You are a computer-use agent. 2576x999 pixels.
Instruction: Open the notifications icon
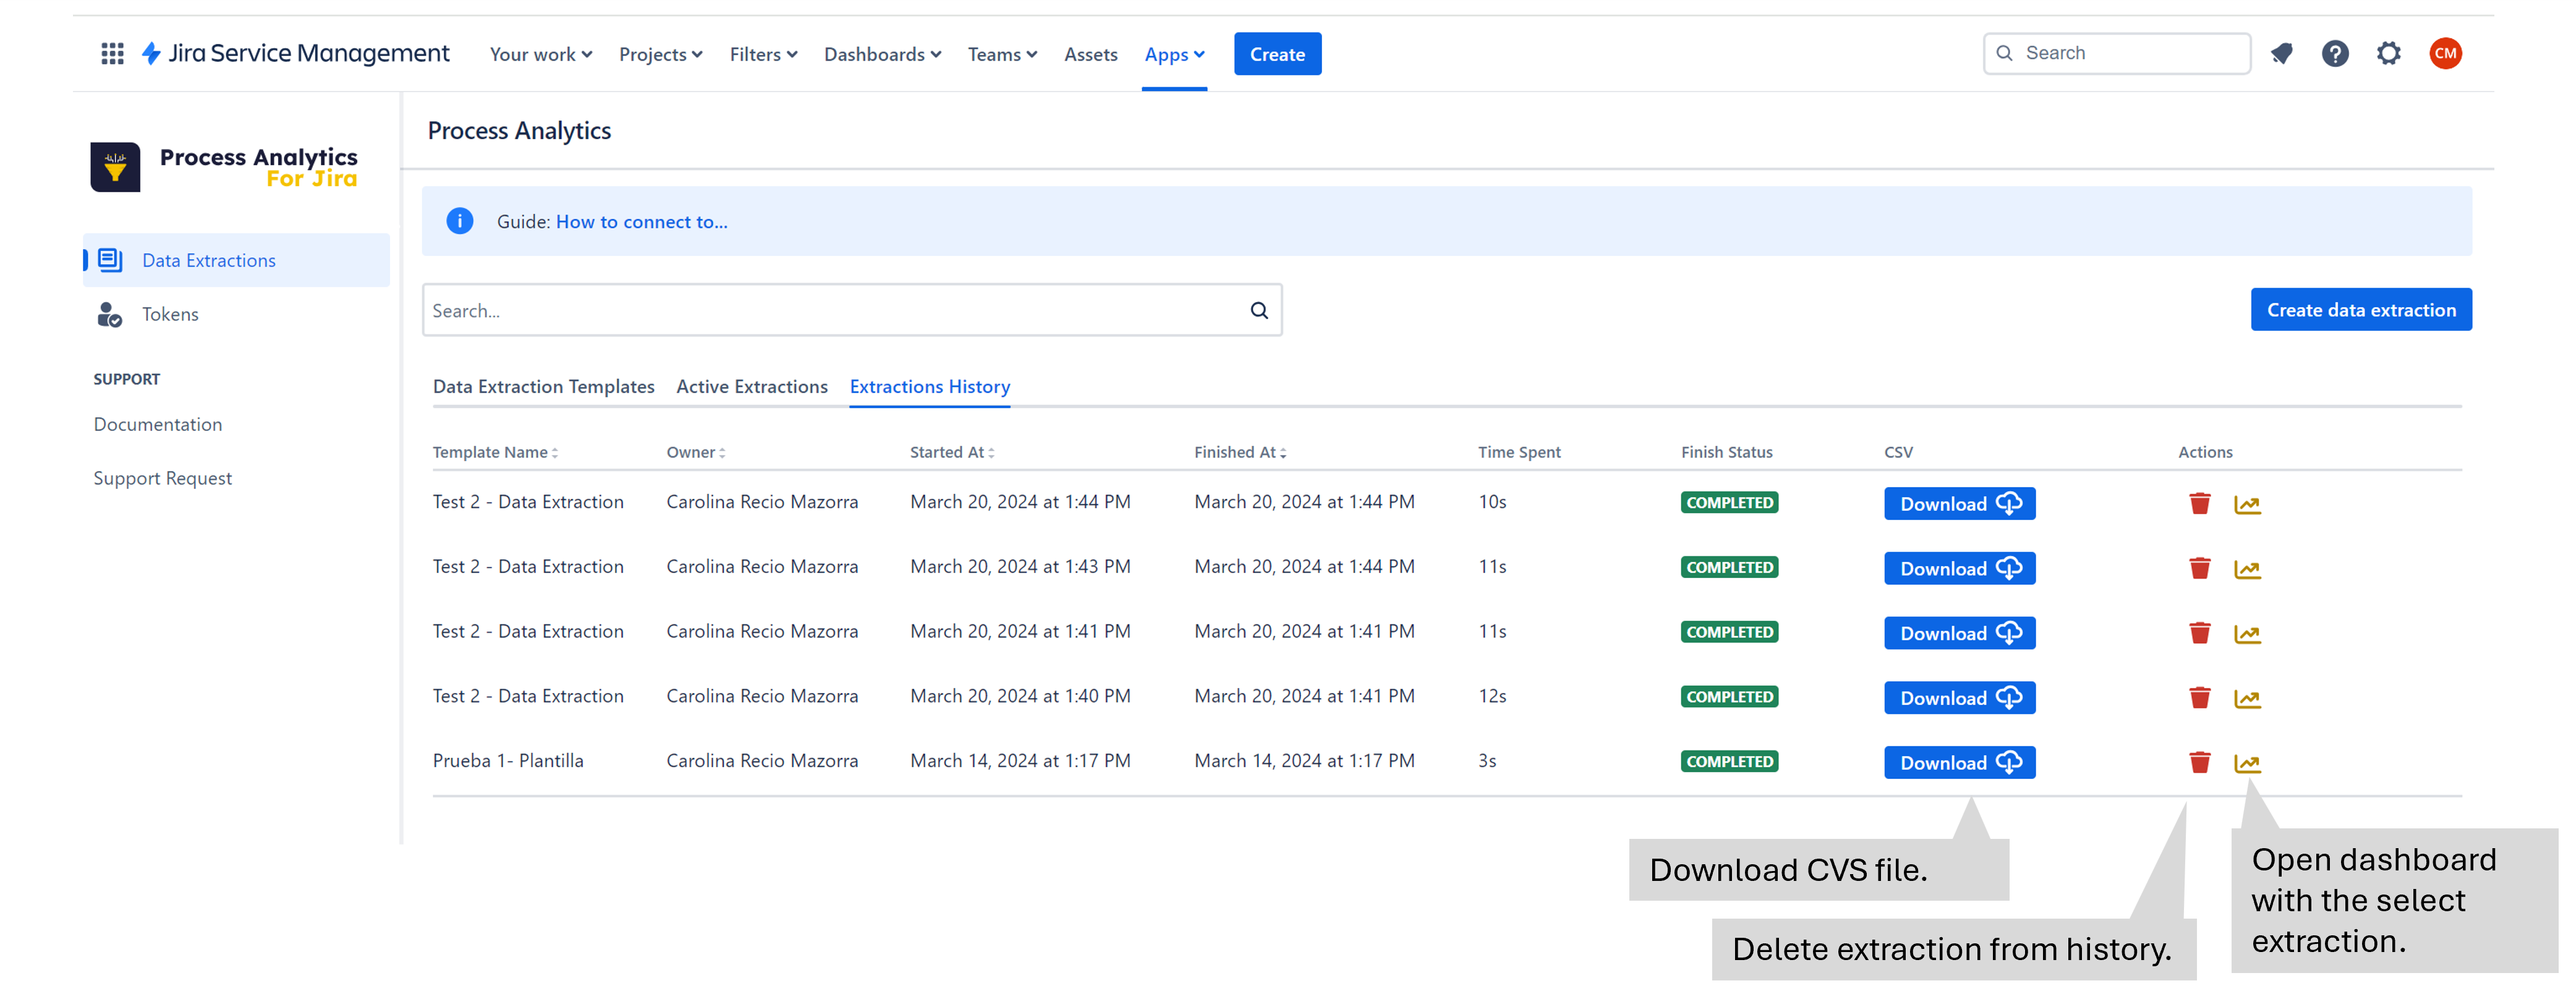tap(2281, 53)
